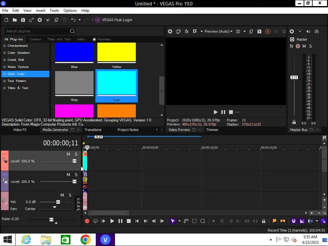Viewport: 328px width, 246px height.
Task: Toggle the Master fader channel lock
Action: [x=294, y=122]
